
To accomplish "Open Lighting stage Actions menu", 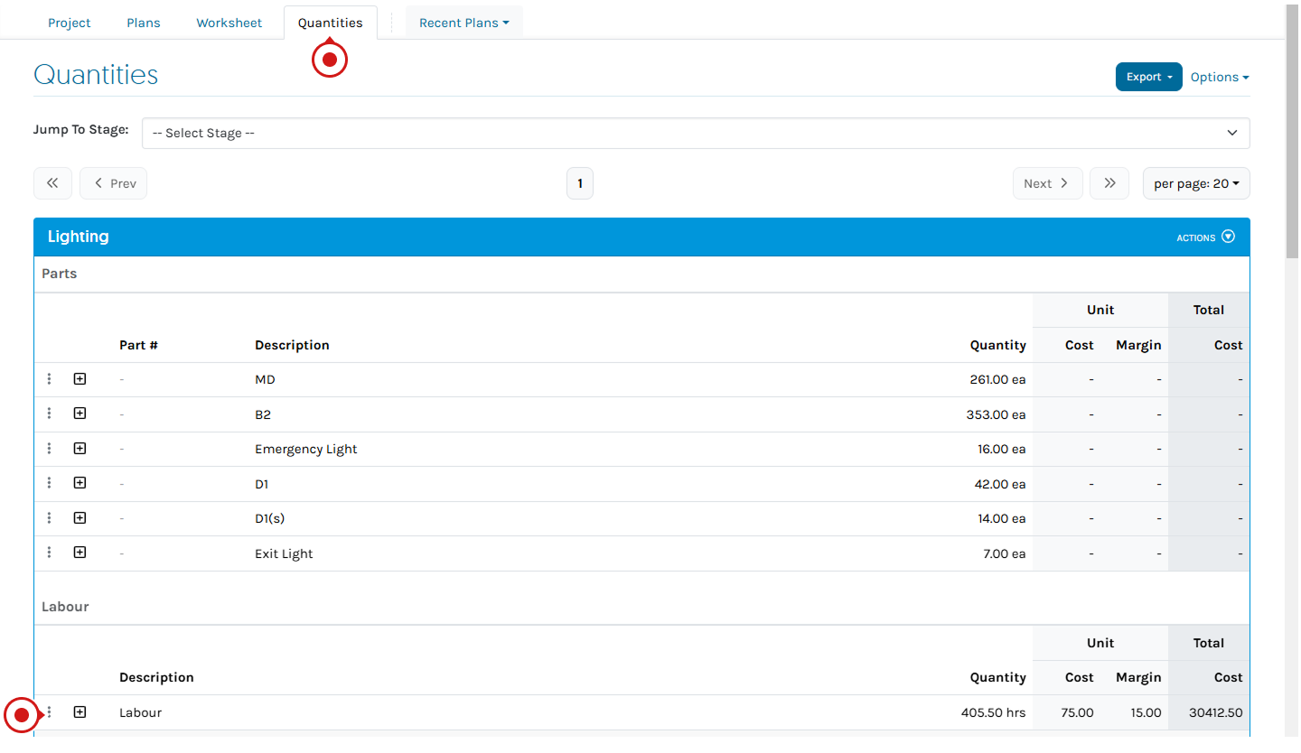I will click(x=1205, y=237).
